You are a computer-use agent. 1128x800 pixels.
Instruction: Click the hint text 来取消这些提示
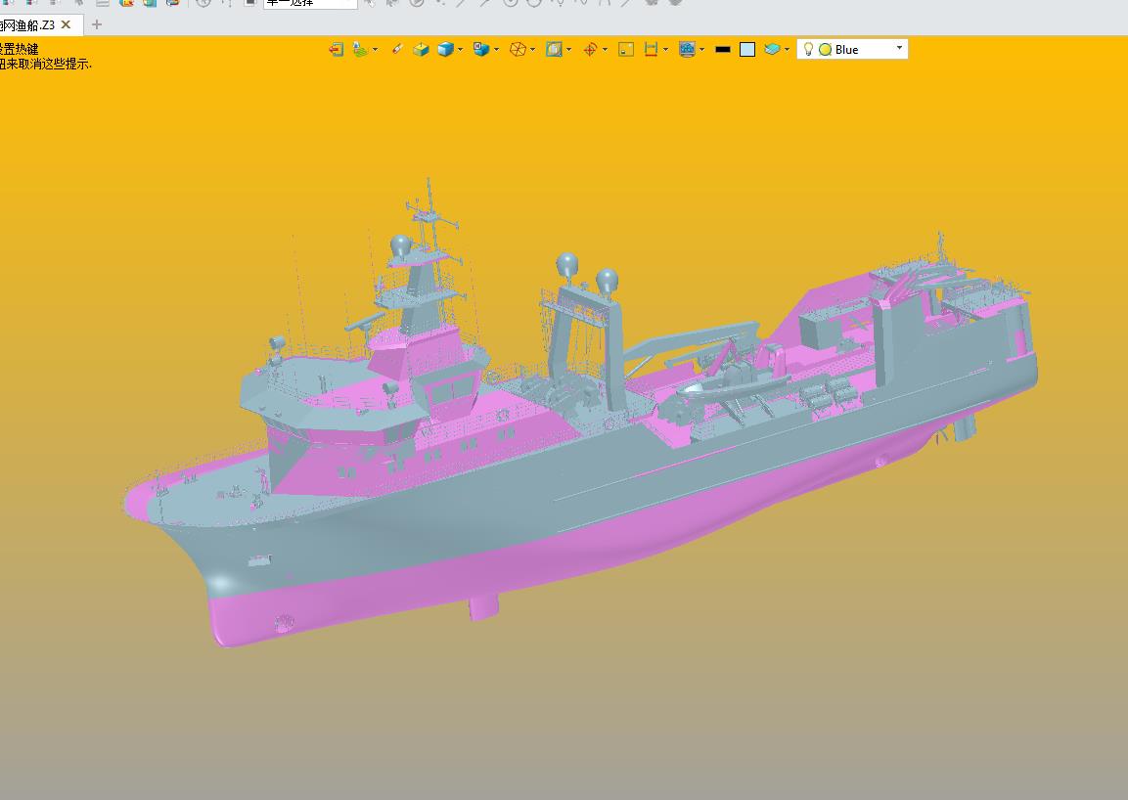[49, 64]
